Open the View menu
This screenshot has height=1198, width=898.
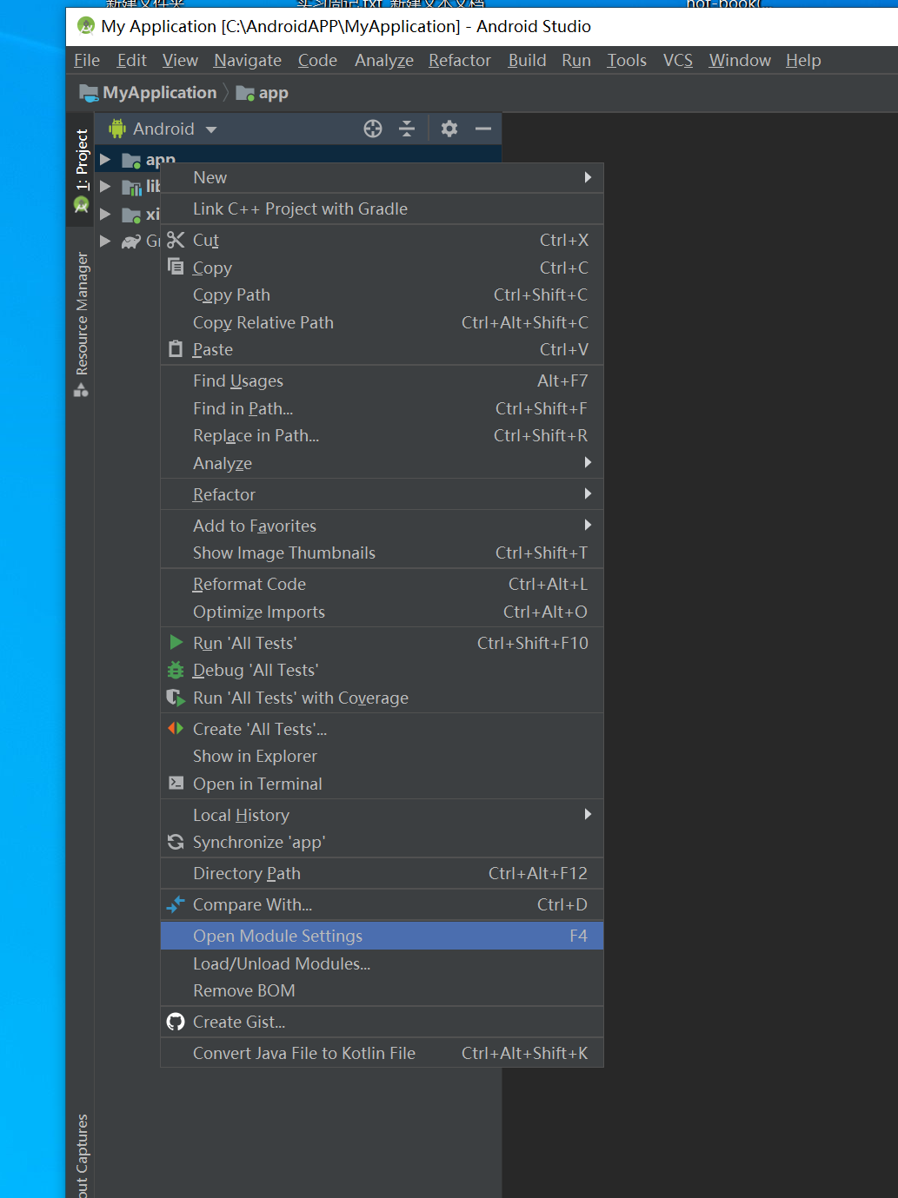click(180, 60)
